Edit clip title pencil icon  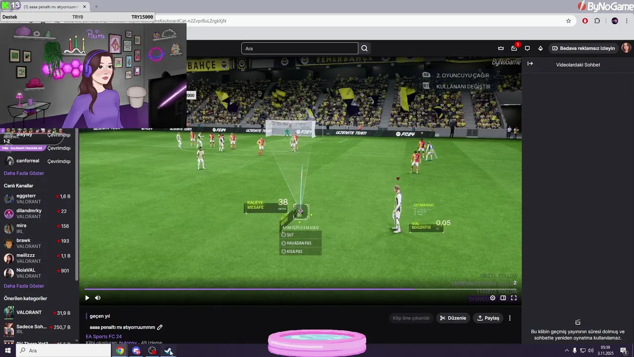(x=159, y=327)
